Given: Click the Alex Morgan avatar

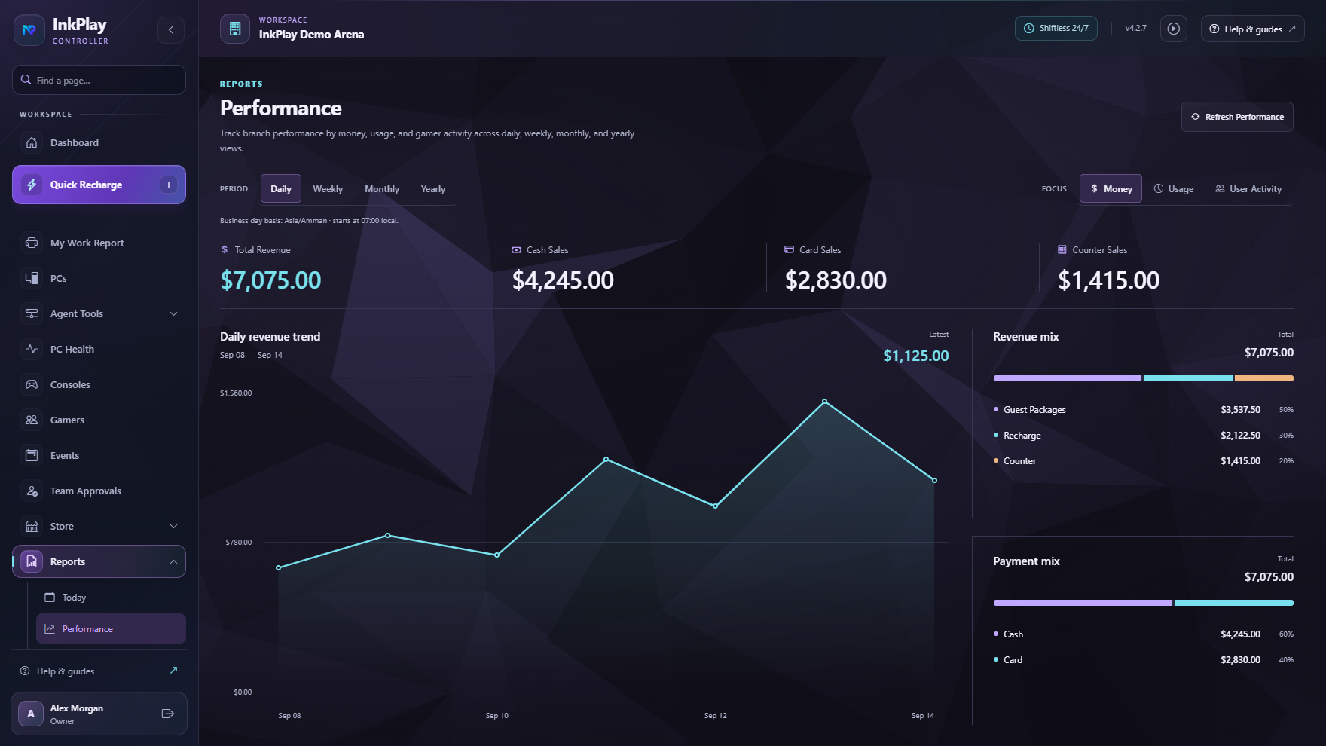Looking at the screenshot, I should pos(31,714).
